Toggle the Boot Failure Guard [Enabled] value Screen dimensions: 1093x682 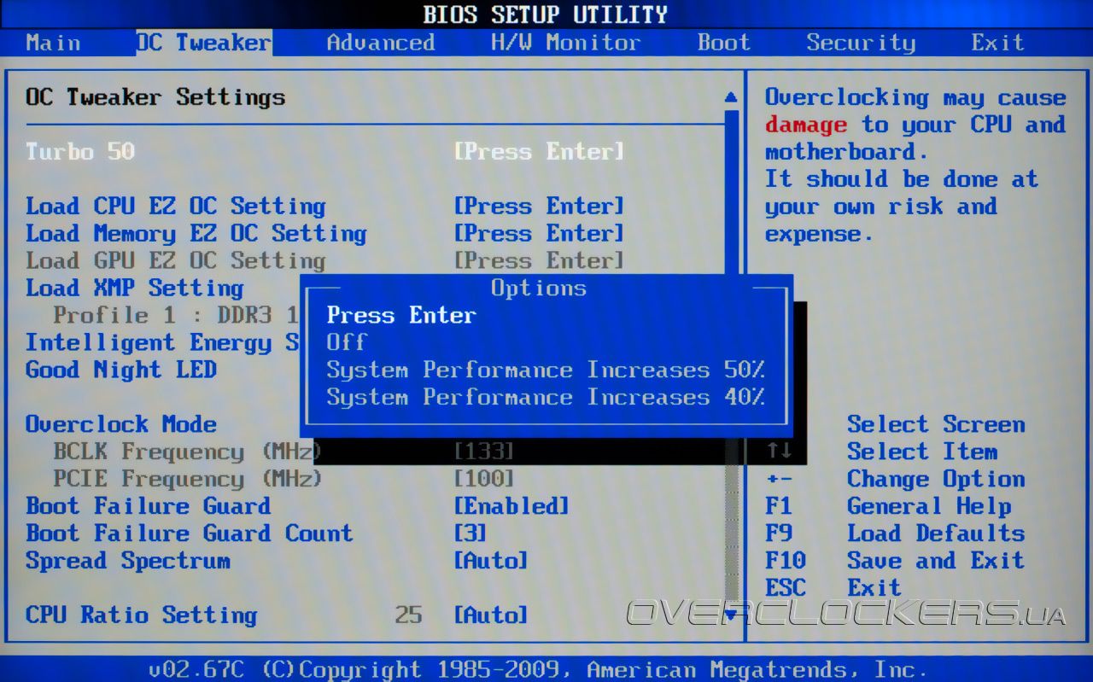(x=511, y=506)
